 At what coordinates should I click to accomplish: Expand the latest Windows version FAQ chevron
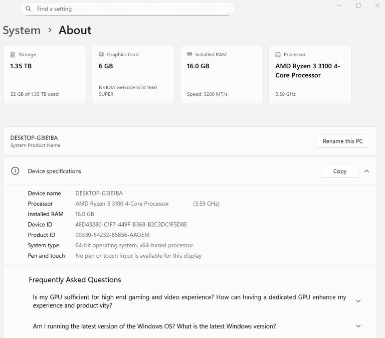[x=358, y=326]
